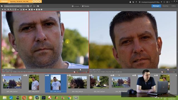Zoom in with the magnifier plus icon
Screen dimensions: 178x100
point(8,10)
